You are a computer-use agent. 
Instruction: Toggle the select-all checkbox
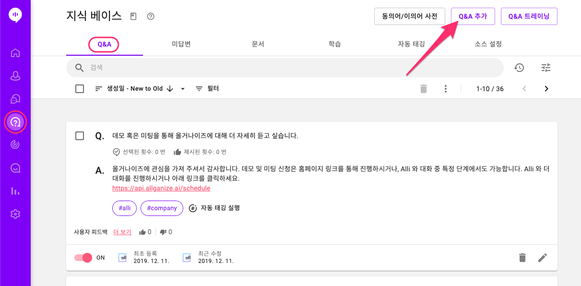[80, 89]
